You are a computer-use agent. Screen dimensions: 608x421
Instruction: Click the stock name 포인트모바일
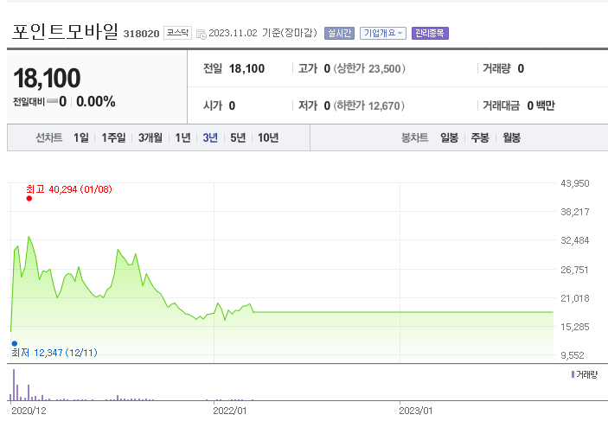pyautogui.click(x=65, y=32)
